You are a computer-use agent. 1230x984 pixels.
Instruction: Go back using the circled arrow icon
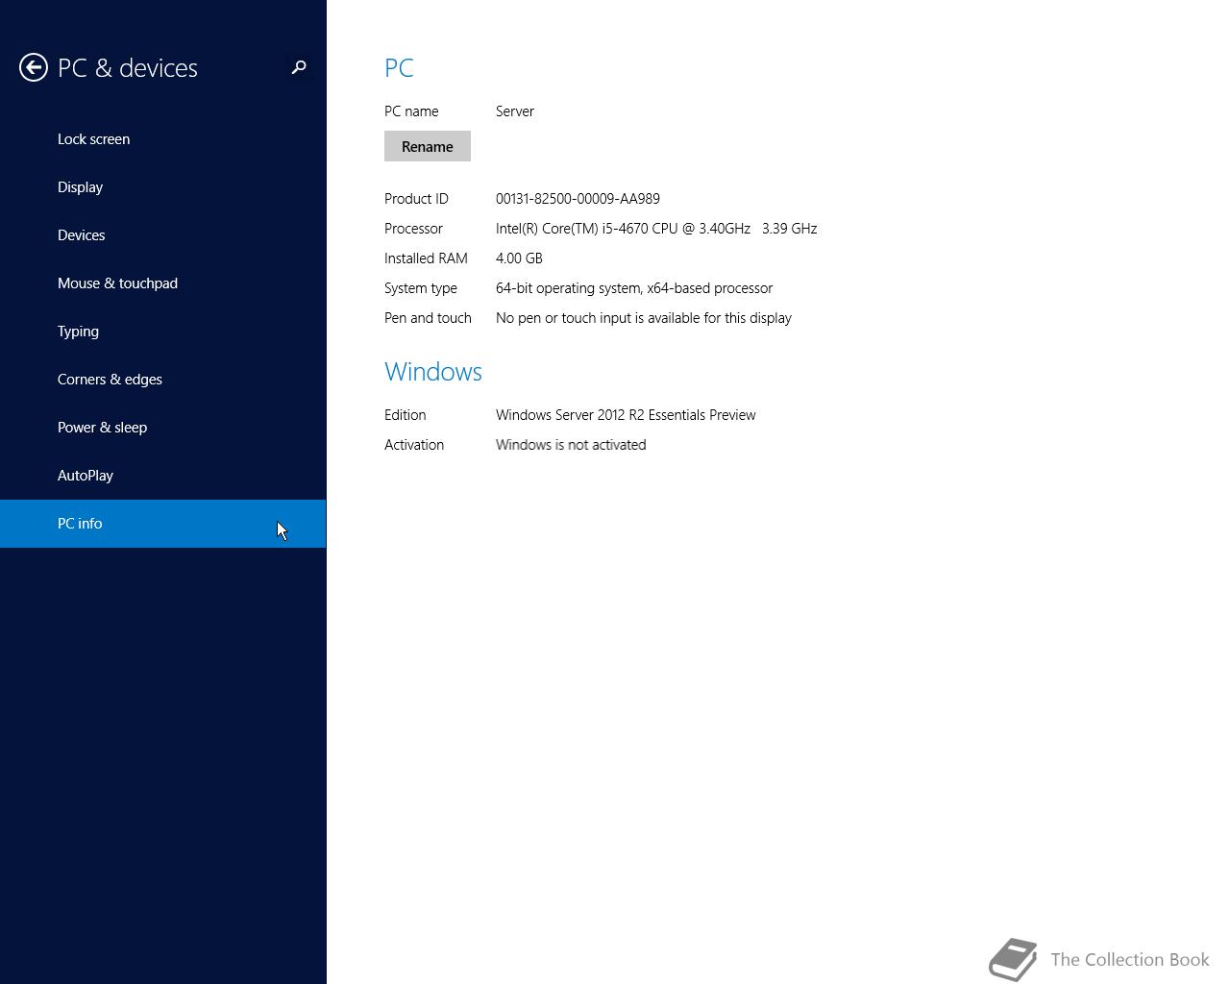pyautogui.click(x=34, y=67)
